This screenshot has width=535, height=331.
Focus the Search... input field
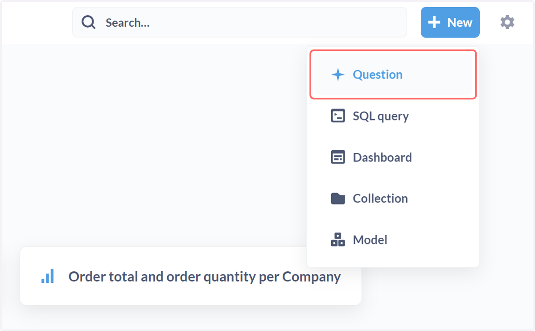[x=240, y=22]
